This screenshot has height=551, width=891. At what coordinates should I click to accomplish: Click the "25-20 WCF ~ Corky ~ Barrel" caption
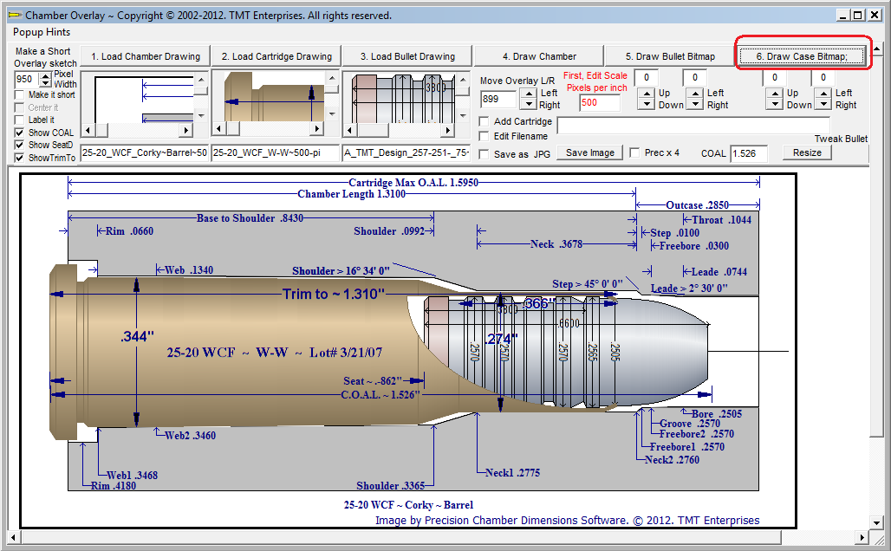[408, 504]
